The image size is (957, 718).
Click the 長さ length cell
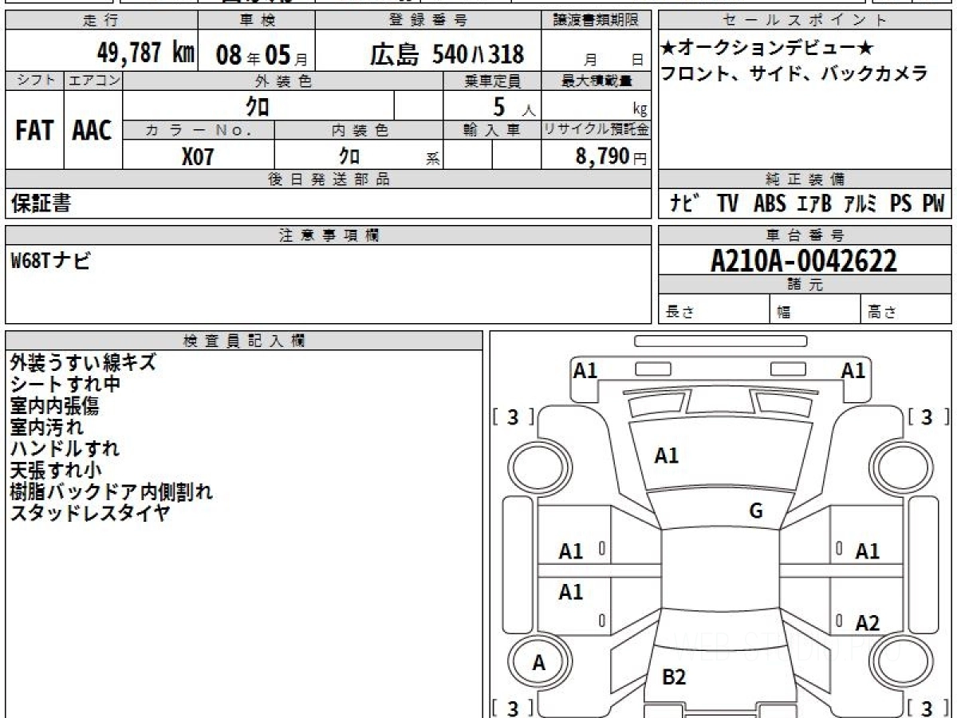[x=715, y=310]
